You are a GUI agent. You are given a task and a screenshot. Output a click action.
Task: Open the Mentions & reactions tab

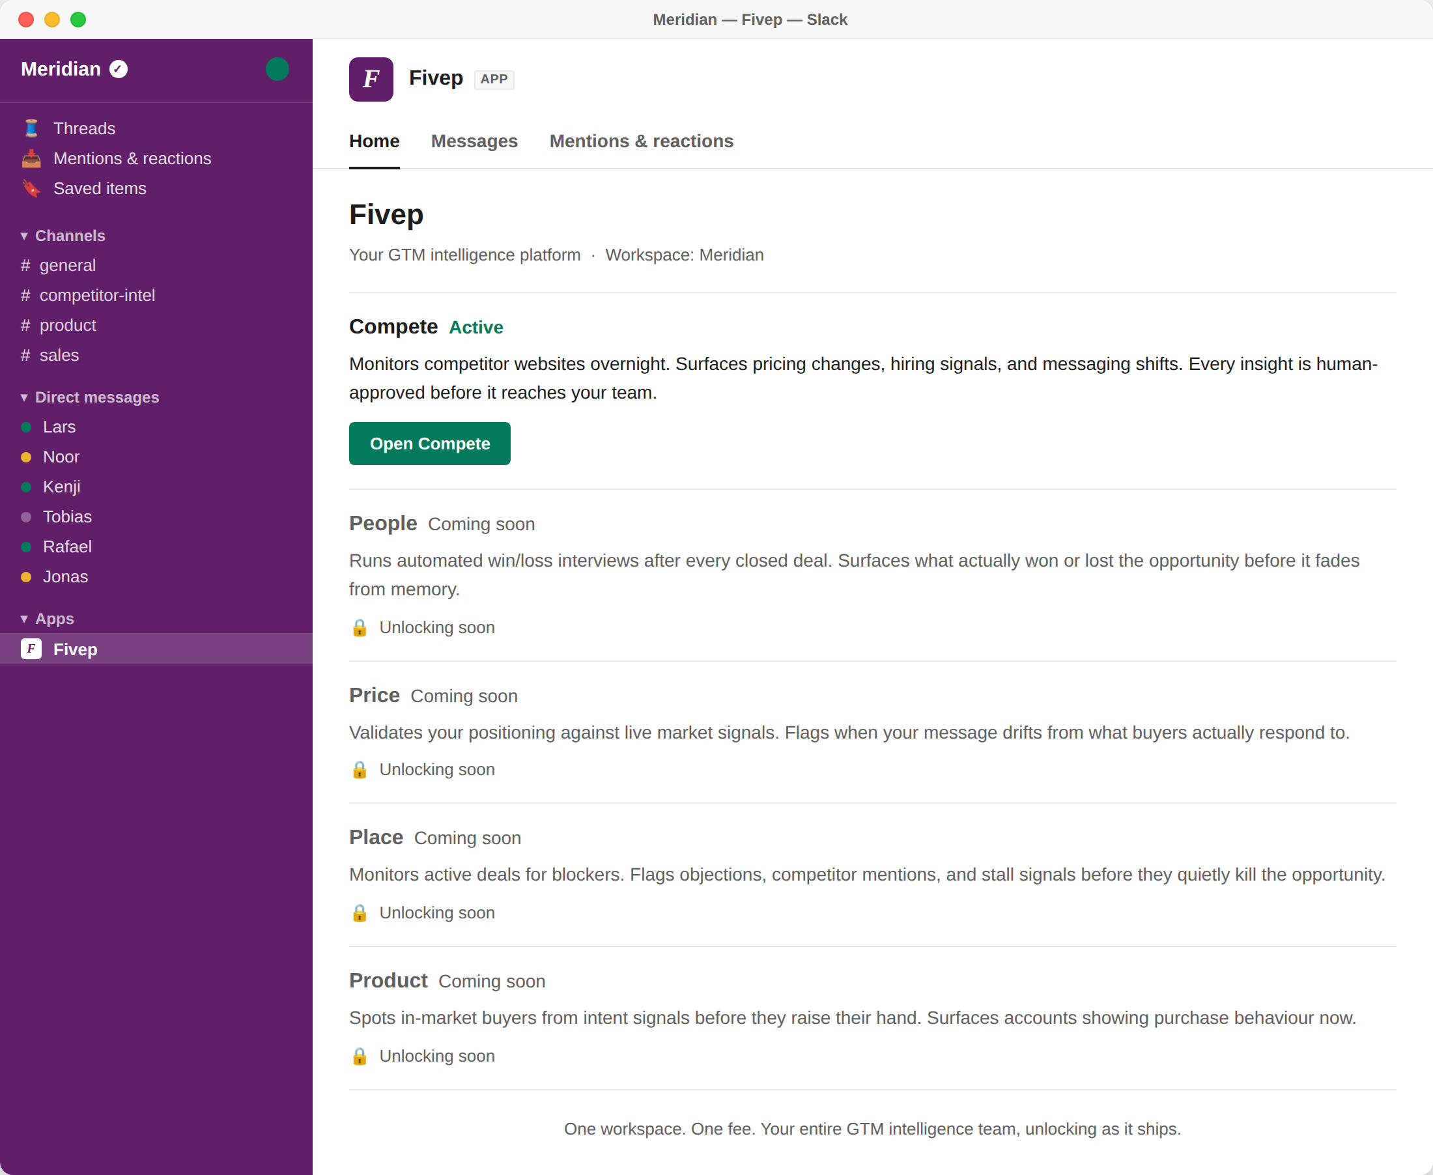point(641,141)
